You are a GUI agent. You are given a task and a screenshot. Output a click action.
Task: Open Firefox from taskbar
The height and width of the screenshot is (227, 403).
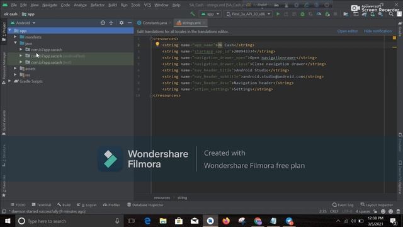(x=226, y=221)
